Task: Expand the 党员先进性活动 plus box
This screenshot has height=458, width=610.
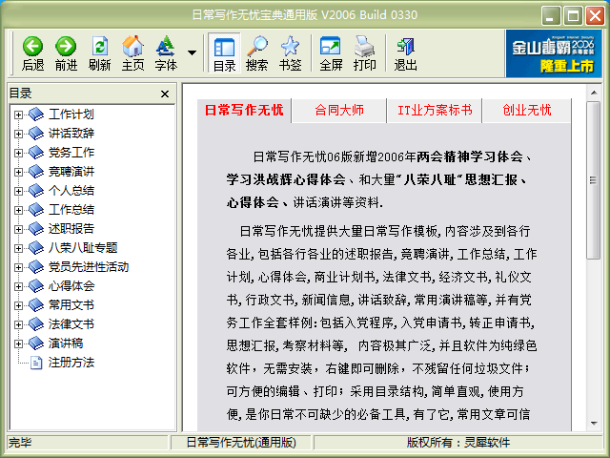Action: pyautogui.click(x=18, y=267)
